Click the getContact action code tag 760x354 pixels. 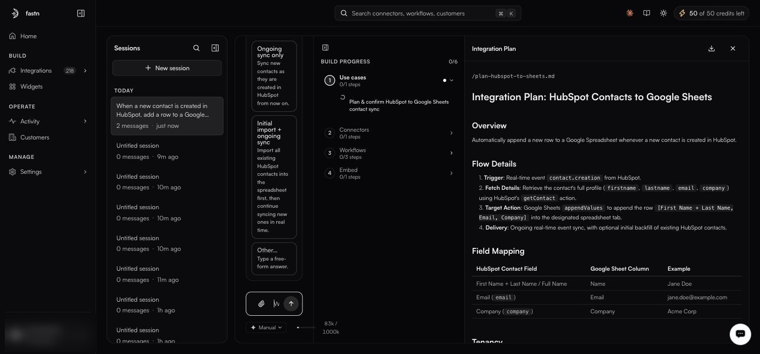(539, 198)
